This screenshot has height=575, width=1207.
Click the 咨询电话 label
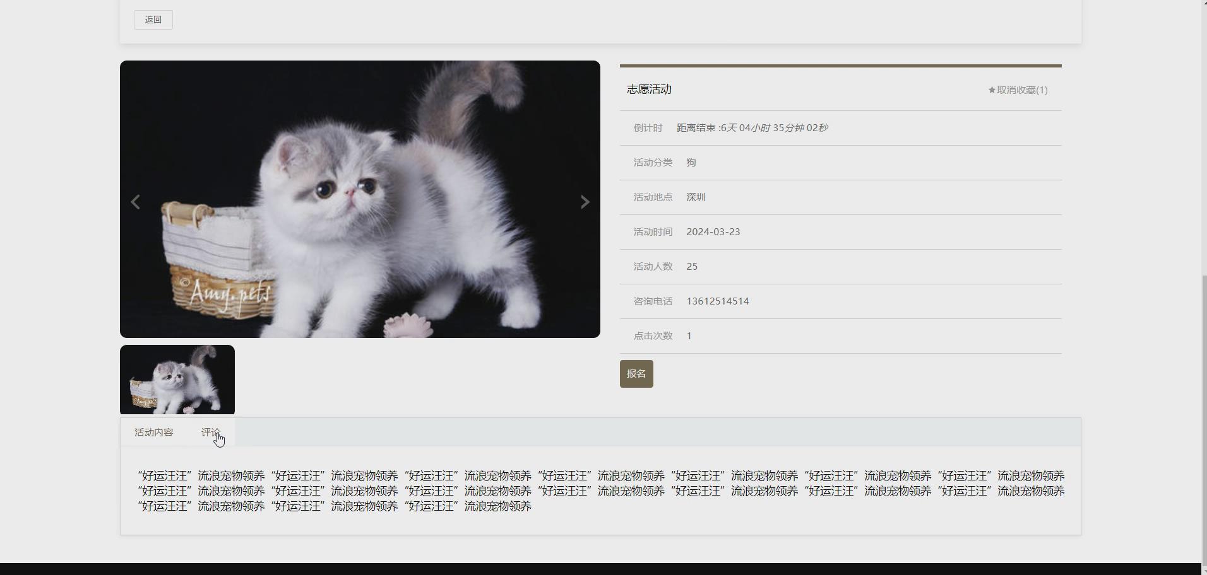pyautogui.click(x=653, y=301)
